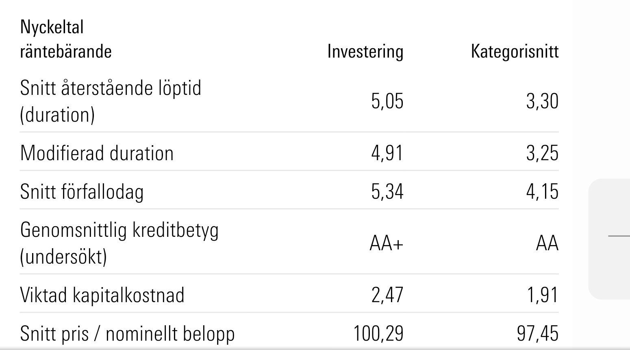
Task: Select the Modifierad duration row label
Action: click(x=97, y=153)
